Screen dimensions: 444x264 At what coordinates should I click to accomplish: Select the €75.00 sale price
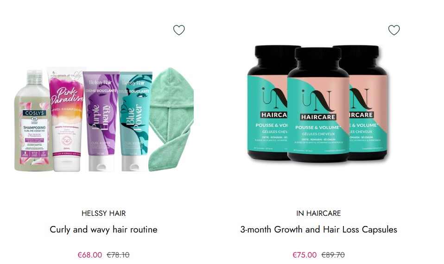point(304,255)
